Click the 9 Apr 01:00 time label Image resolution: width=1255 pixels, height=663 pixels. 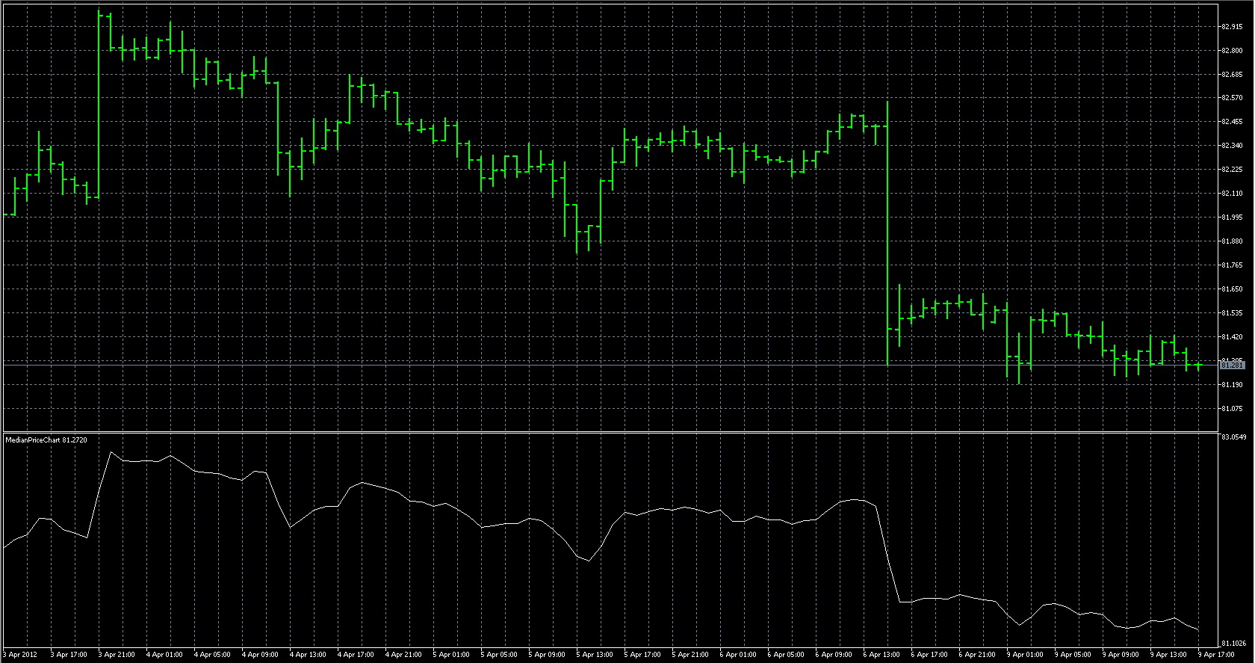click(x=1025, y=655)
